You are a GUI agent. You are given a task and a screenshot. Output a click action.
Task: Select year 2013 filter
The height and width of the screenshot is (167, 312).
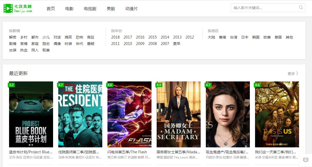click(x=177, y=37)
